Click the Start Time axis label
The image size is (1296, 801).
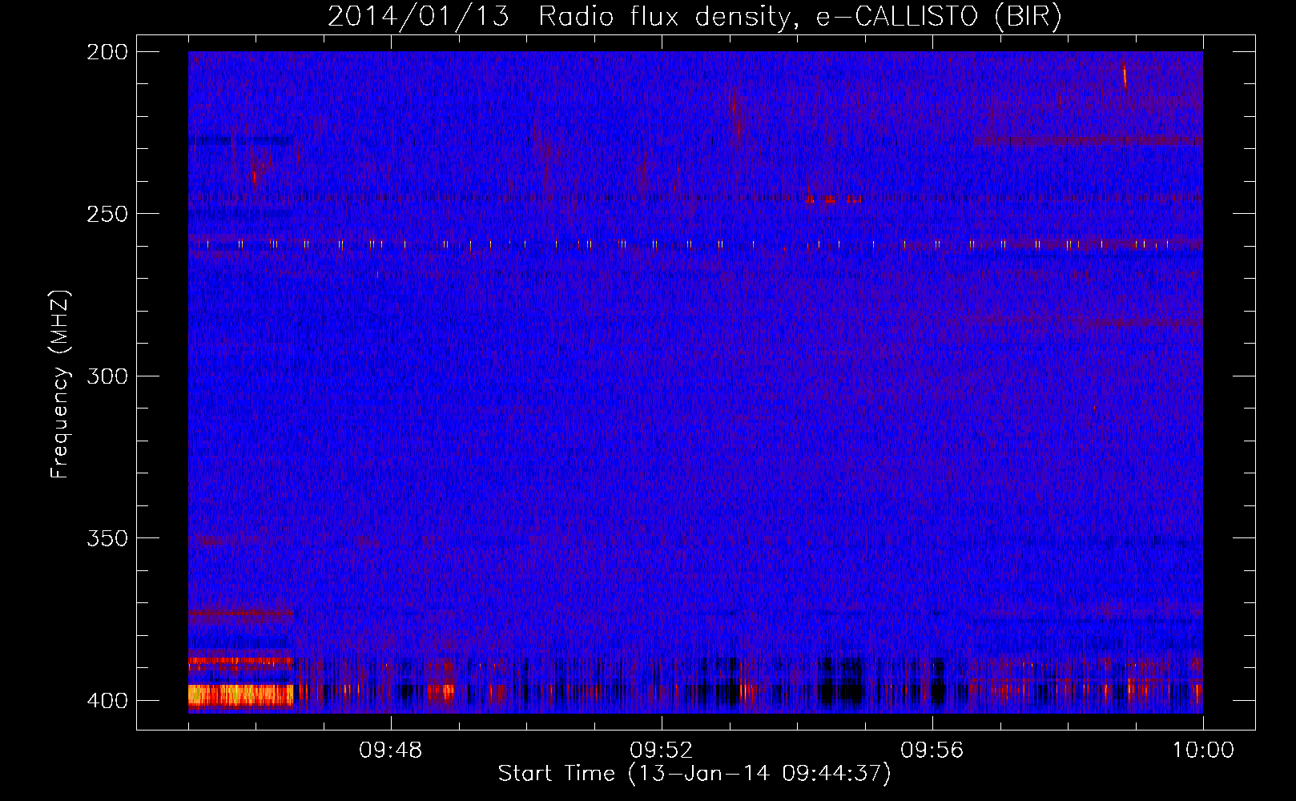pyautogui.click(x=694, y=774)
